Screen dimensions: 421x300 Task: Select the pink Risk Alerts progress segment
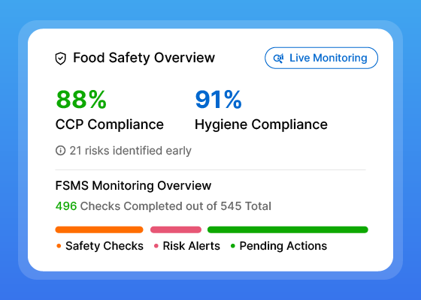coord(176,229)
